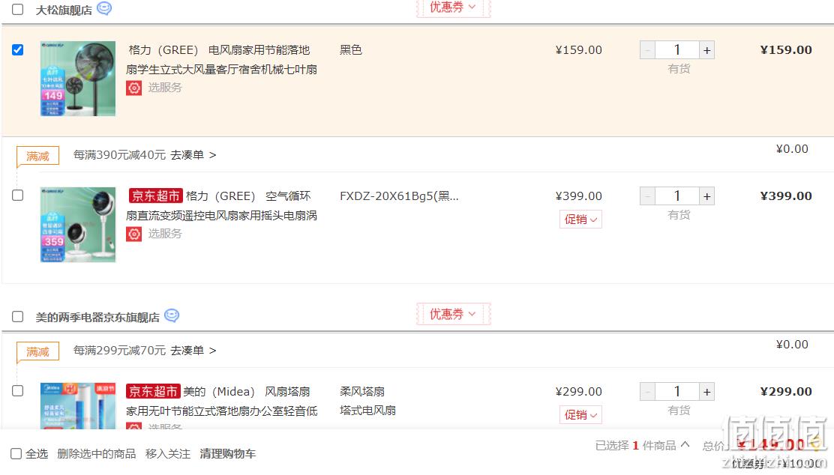The height and width of the screenshot is (475, 834).
Task: Click the FXDZ-20X61Bg5 model text
Action: point(399,196)
